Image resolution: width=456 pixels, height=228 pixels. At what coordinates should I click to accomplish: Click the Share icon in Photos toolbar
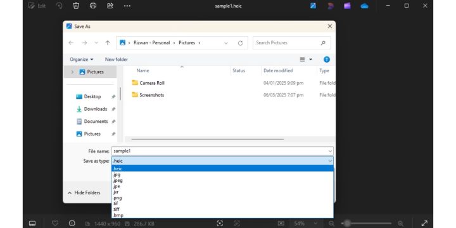click(110, 6)
